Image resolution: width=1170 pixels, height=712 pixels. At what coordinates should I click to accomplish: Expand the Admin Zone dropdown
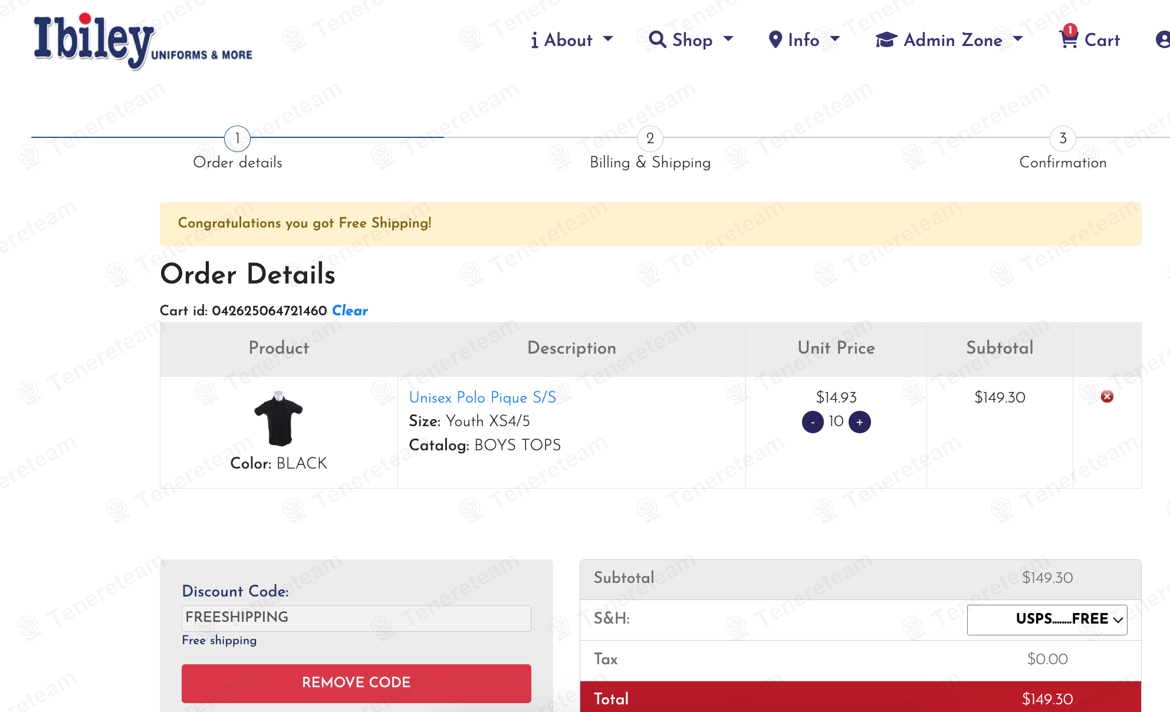[x=1018, y=39]
